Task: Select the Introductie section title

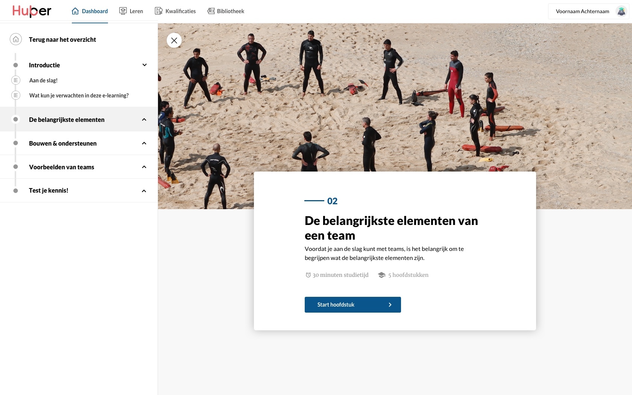Action: pos(44,65)
